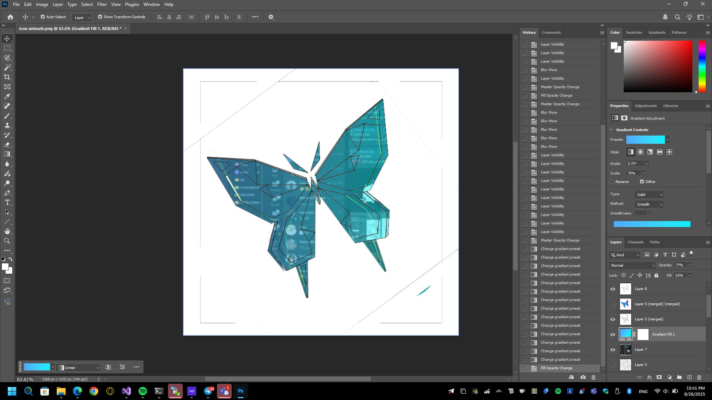Click the Blur More history state
Image resolution: width=712 pixels, height=400 pixels.
point(549,70)
